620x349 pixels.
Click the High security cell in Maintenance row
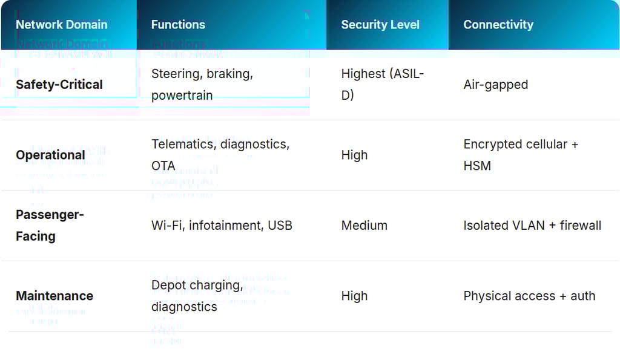click(x=354, y=296)
